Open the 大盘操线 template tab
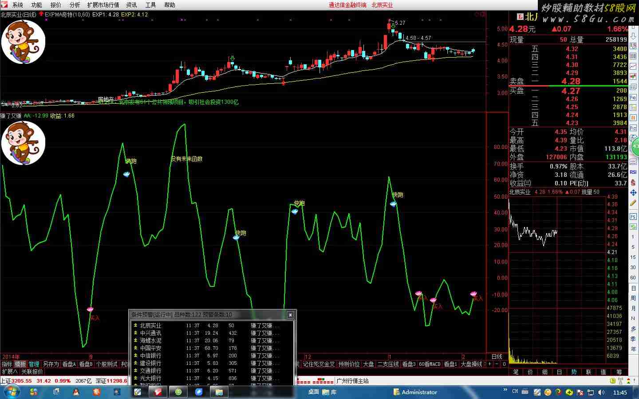 472,364
